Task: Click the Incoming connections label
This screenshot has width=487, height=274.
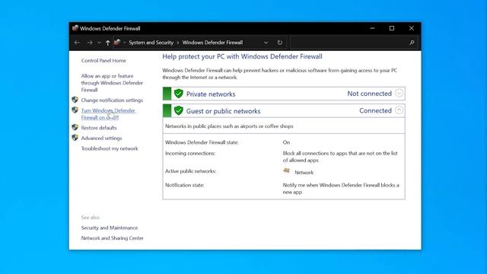Action: click(190, 153)
